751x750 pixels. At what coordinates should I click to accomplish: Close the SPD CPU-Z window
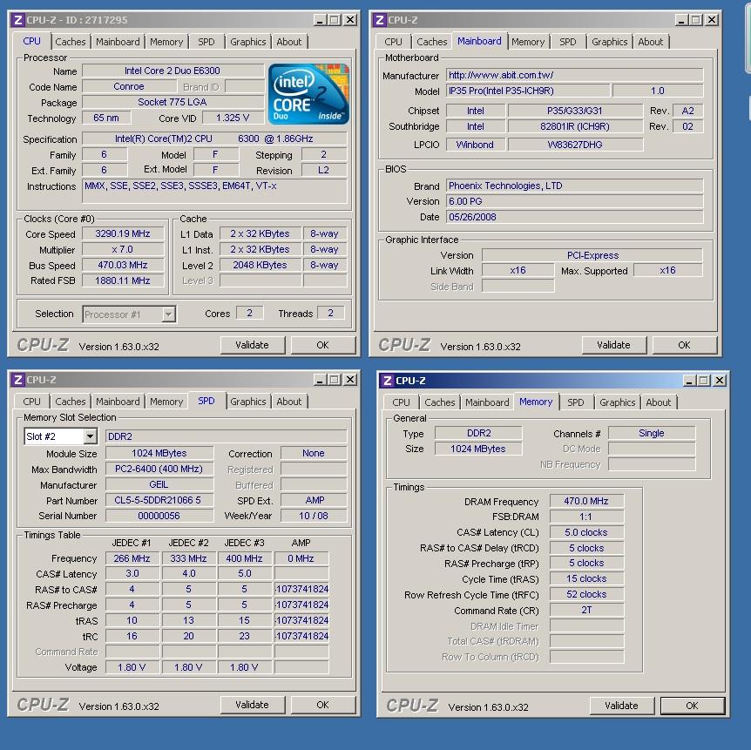350,380
